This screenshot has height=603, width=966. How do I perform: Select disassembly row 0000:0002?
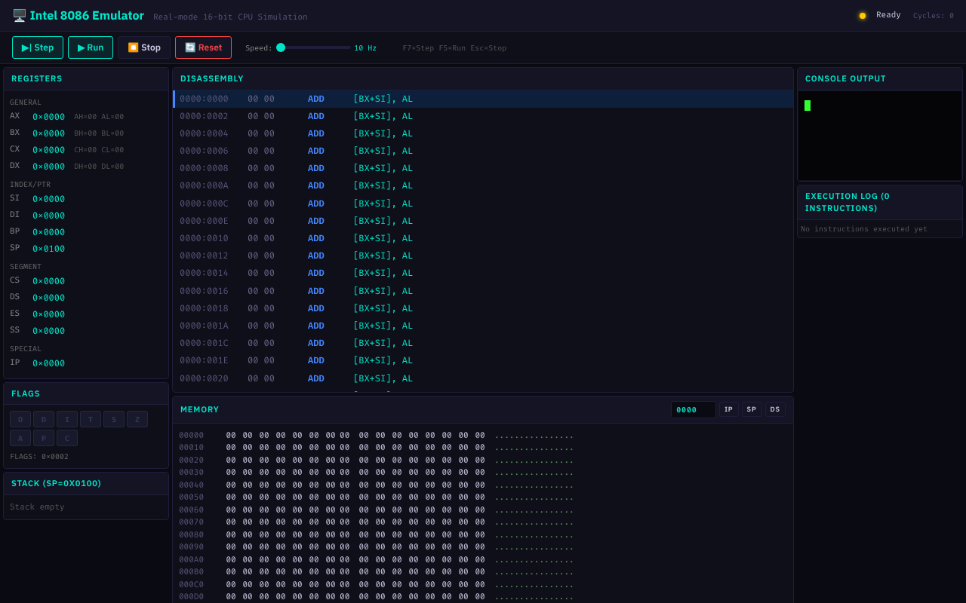coord(483,116)
